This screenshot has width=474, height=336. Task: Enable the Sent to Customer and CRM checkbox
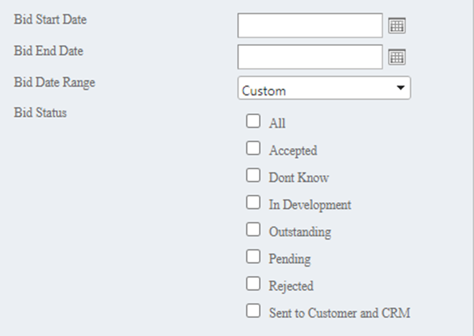tap(253, 311)
